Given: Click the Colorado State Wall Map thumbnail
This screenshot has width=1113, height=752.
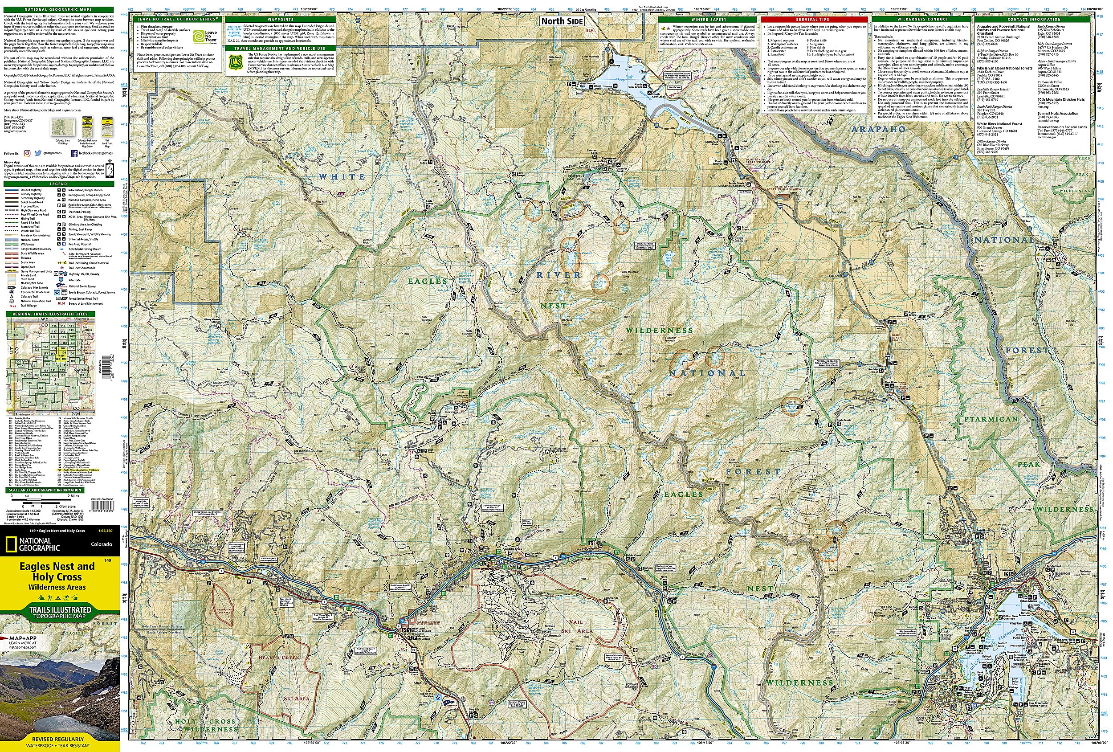Looking at the screenshot, I should (x=63, y=127).
